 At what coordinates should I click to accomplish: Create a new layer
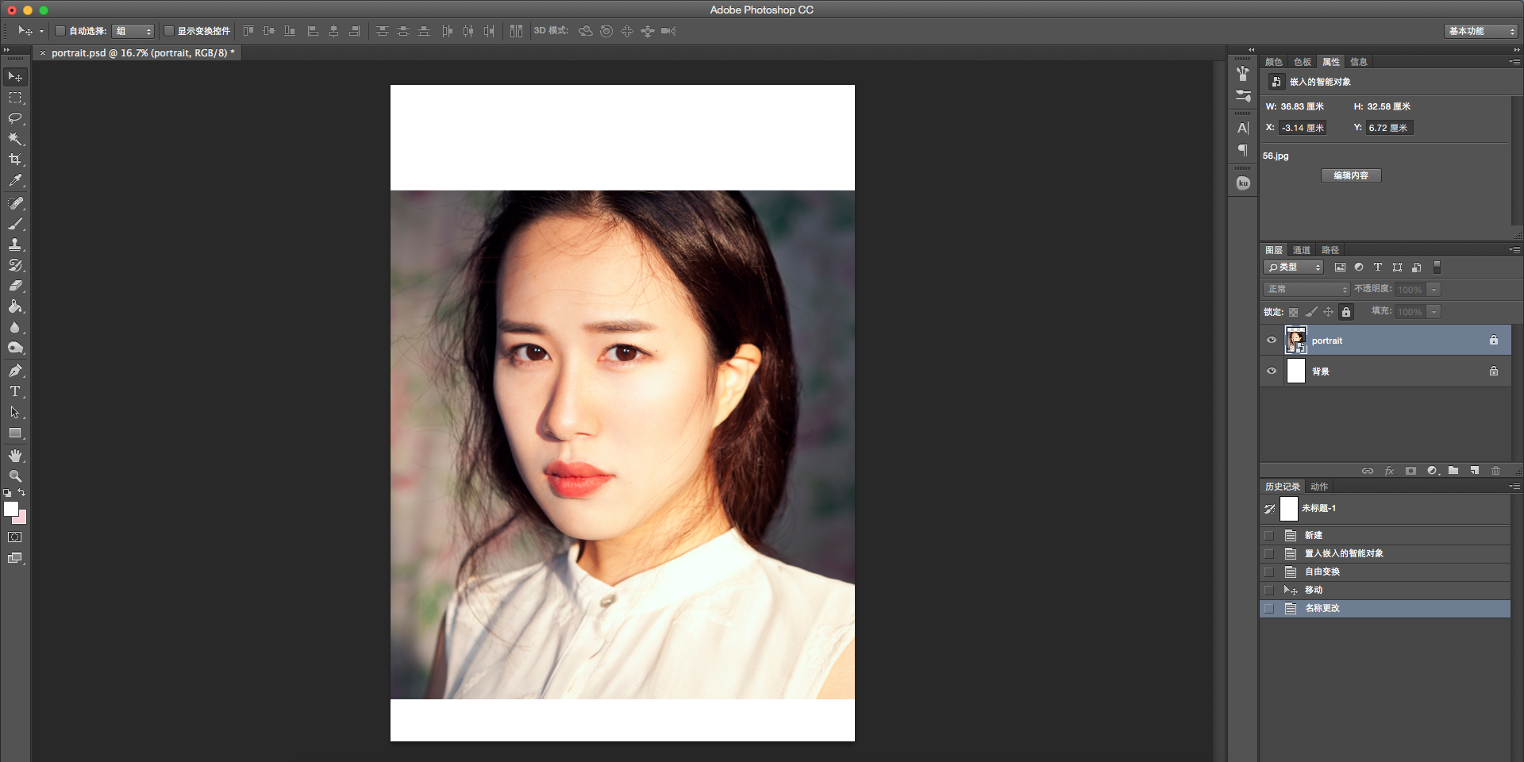coord(1475,471)
